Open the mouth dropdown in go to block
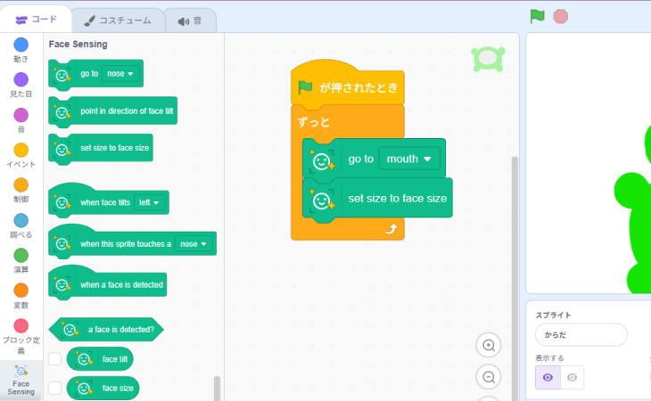The image size is (651, 401). pos(409,159)
